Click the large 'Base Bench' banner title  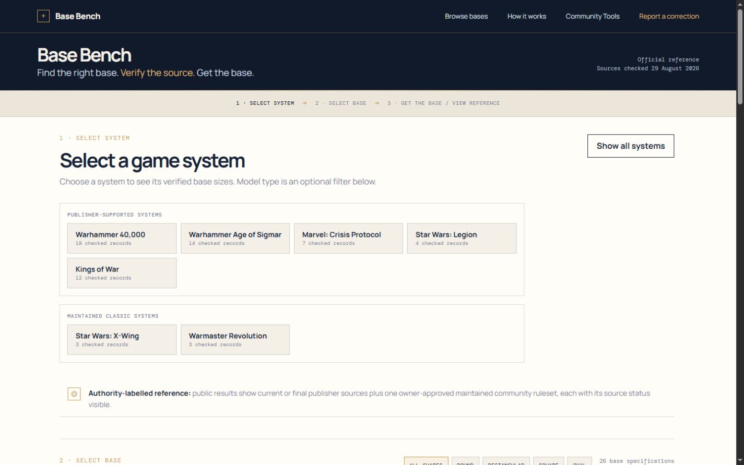point(84,55)
